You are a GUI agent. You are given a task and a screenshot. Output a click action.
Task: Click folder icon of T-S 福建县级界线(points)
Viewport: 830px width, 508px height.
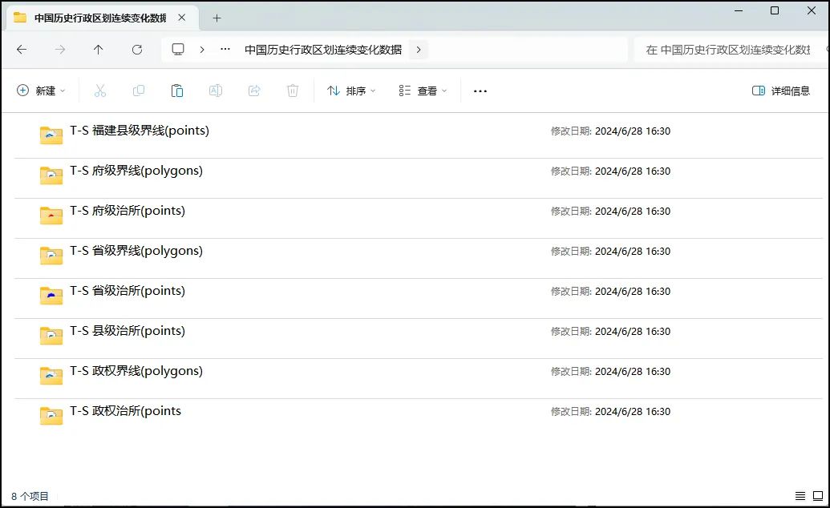[x=51, y=135]
